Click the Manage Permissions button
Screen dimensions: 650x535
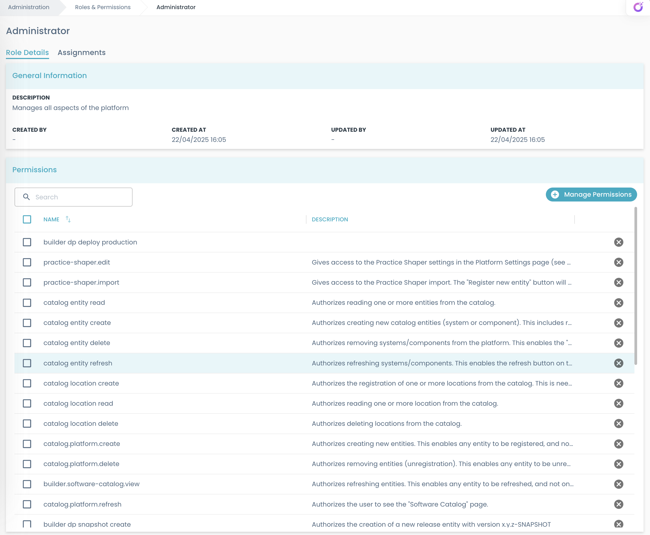(x=591, y=195)
